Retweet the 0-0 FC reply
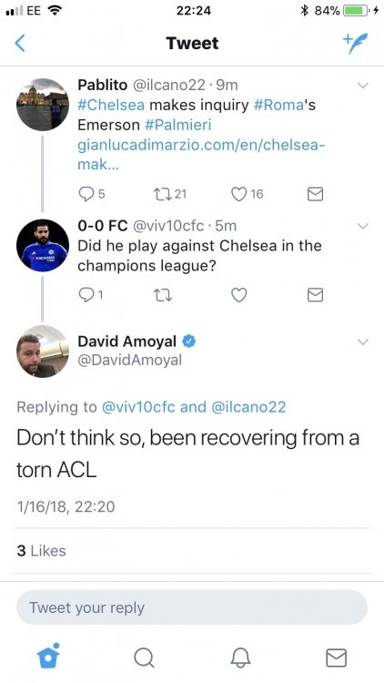Viewport: 384px width, 683px height. tap(163, 295)
